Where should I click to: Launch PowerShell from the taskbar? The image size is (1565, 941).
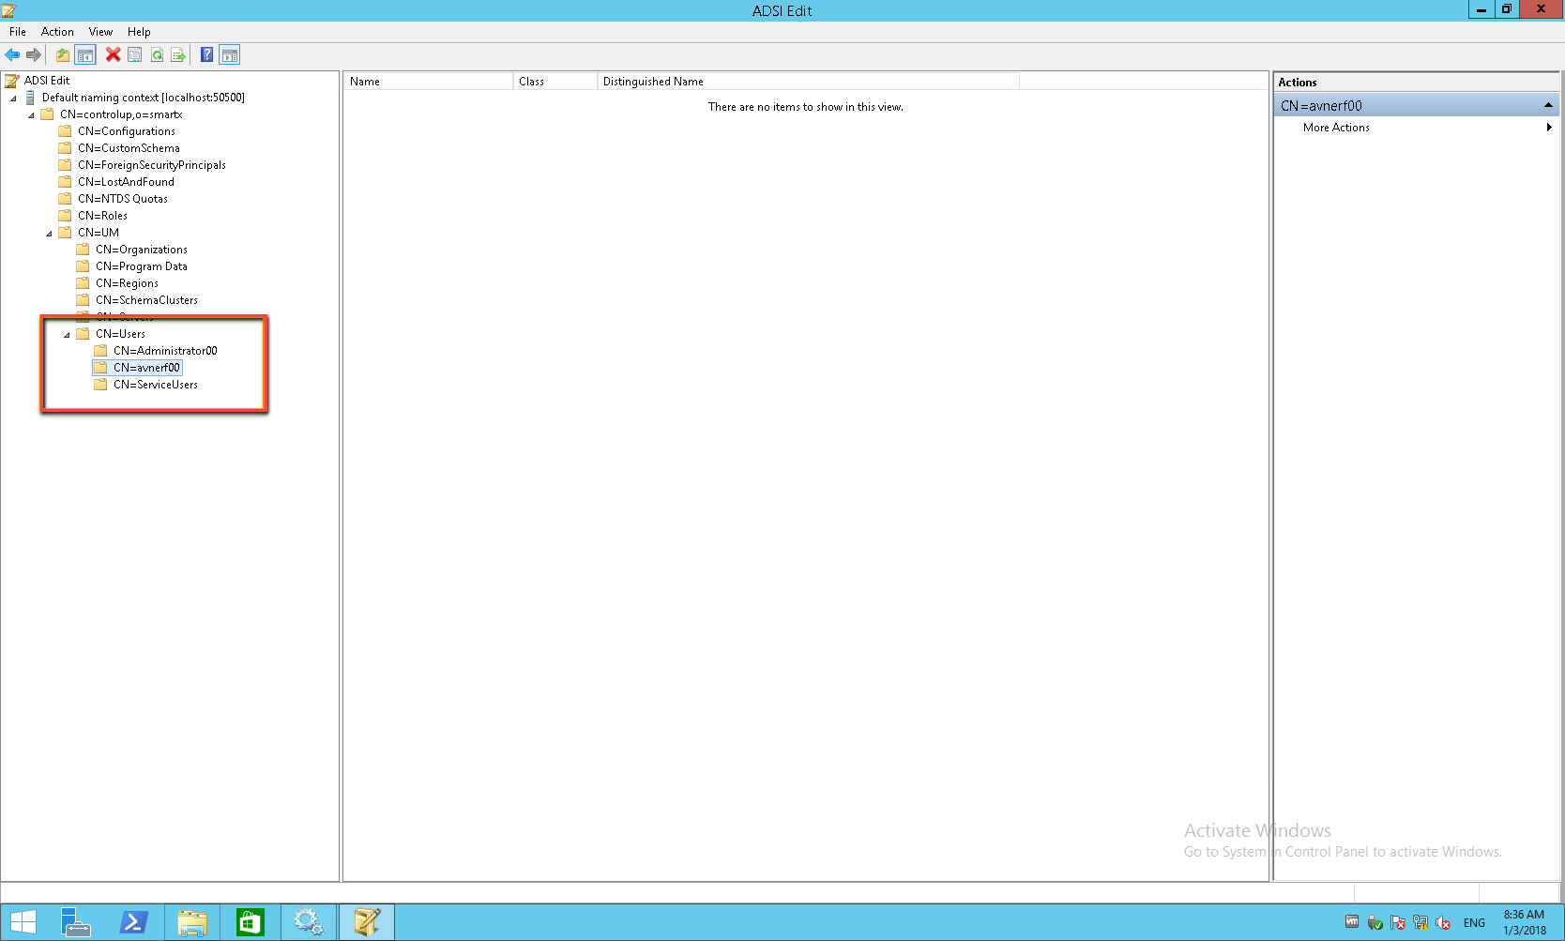point(133,922)
